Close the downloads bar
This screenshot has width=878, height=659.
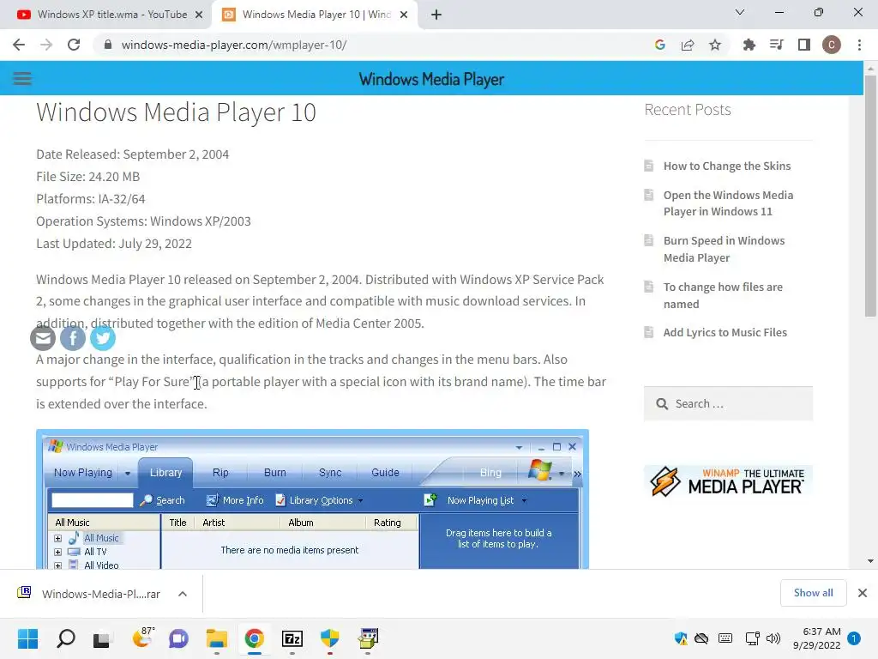(863, 593)
